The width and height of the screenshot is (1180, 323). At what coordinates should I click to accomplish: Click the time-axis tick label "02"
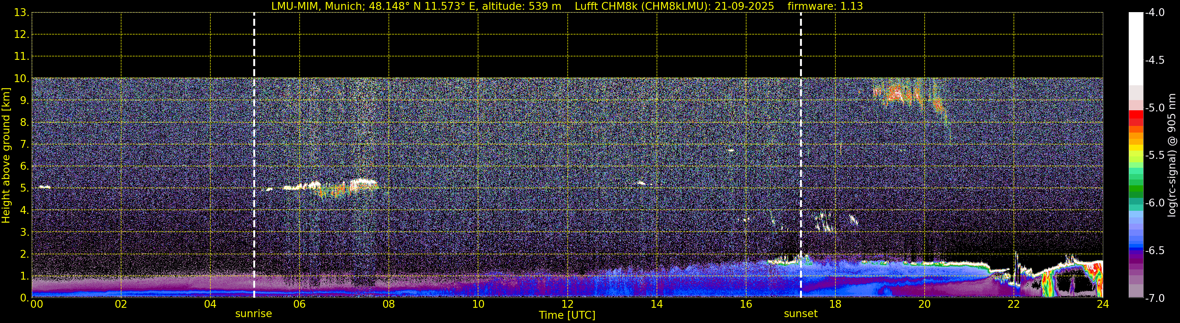pos(121,305)
